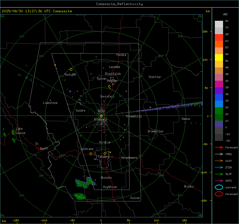
Task: Select the white 09EA arrow icon
Action: click(219, 154)
